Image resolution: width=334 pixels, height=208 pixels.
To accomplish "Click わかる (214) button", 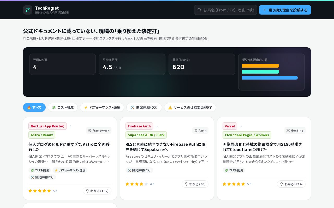I will coord(291,184).
